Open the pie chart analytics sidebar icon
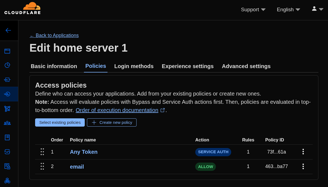This screenshot has height=187, width=328. (x=7, y=65)
